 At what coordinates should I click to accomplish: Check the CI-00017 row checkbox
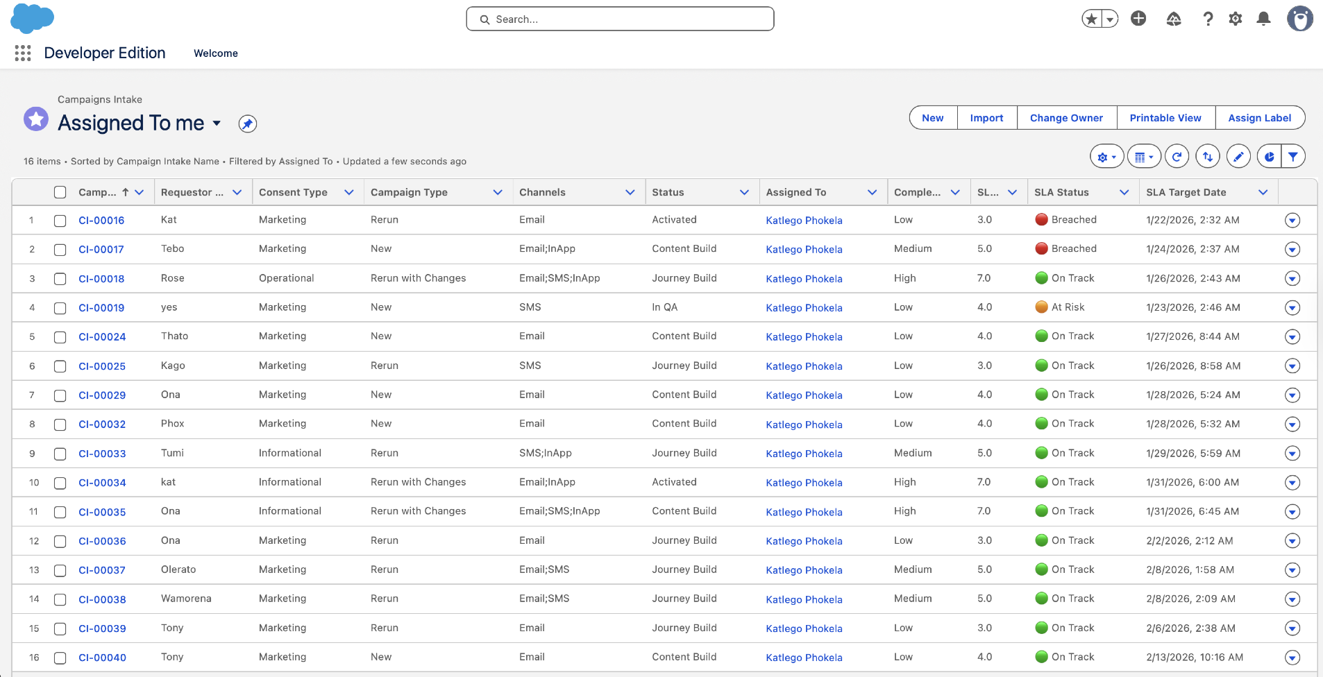pyautogui.click(x=60, y=250)
